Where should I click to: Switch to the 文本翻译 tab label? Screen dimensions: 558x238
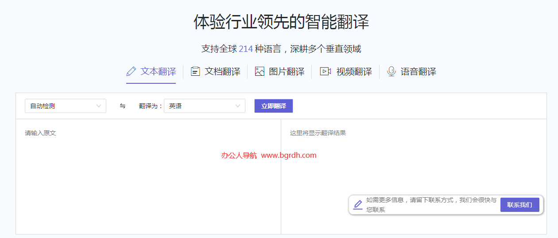[158, 71]
